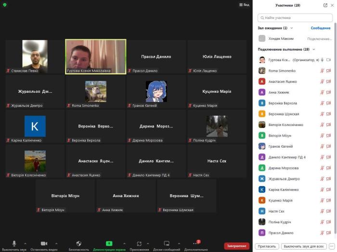Click the Сообщение link for waiting room
The height and width of the screenshot is (252, 337).
point(320,28)
